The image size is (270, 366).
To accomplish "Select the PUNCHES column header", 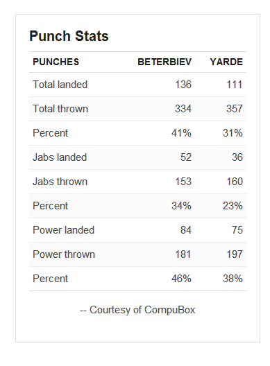I will (56, 62).
